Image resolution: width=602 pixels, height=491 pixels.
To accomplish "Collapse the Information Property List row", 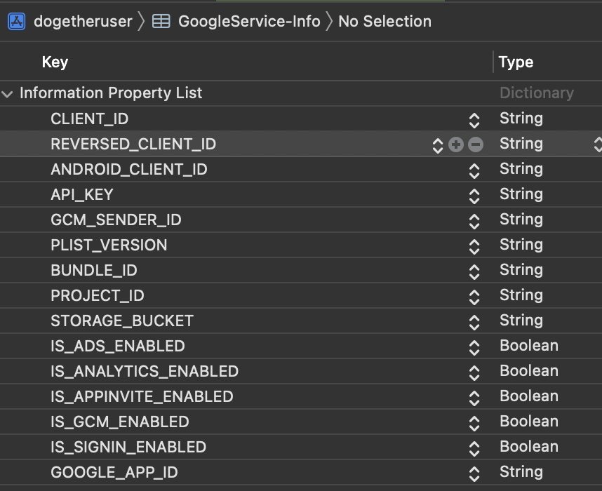I will tap(7, 94).
